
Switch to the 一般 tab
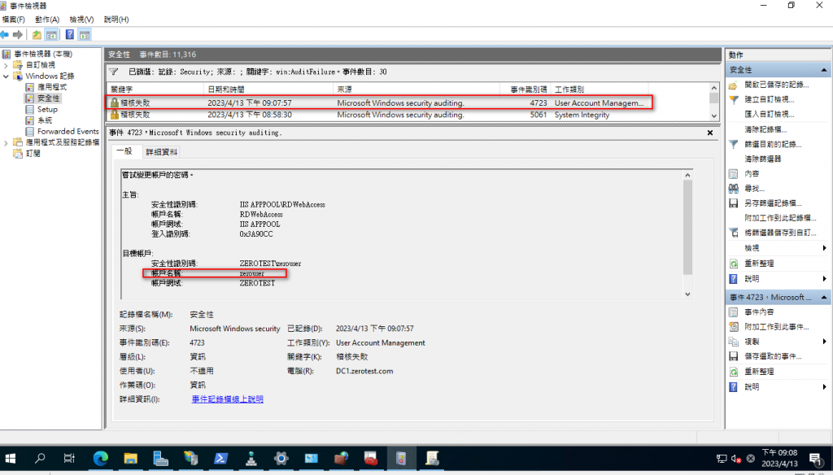[x=124, y=151]
